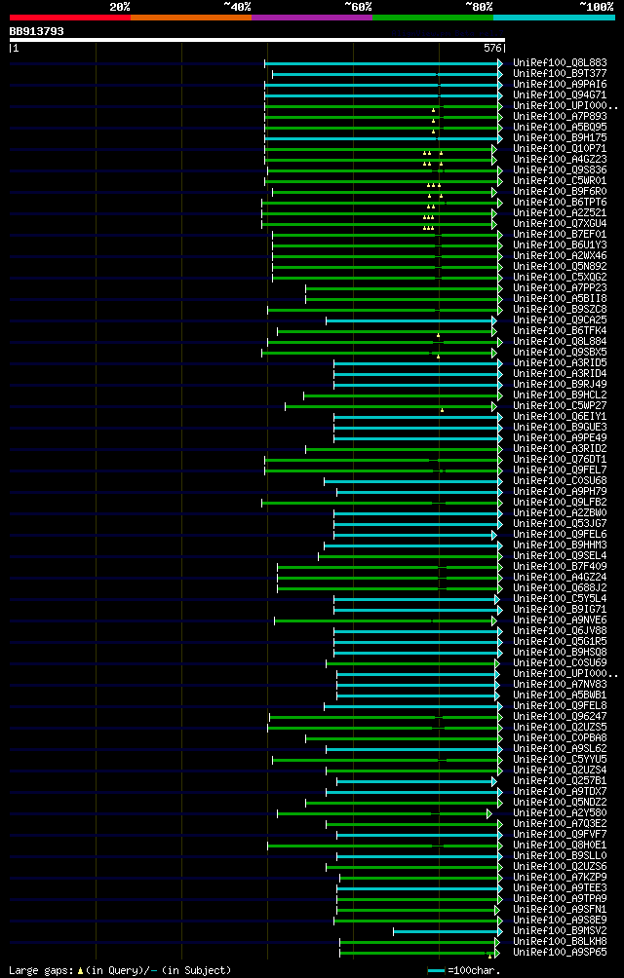Click the BB913793 query name label
This screenshot has width=624, height=978.
[x=37, y=30]
